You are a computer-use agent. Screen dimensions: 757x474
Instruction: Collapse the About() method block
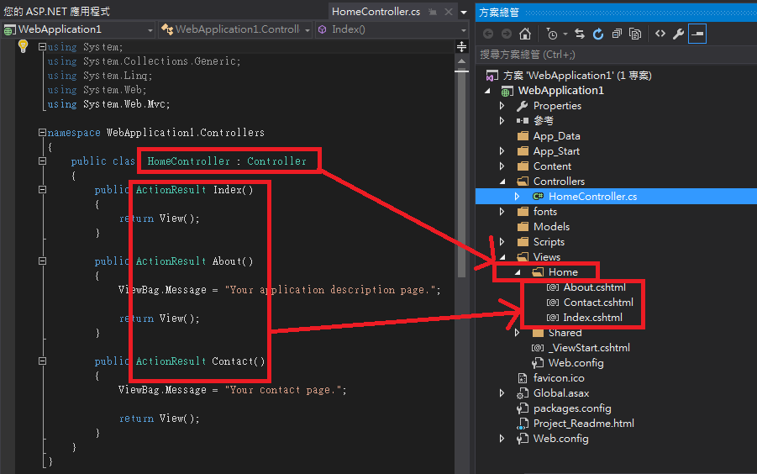[43, 261]
